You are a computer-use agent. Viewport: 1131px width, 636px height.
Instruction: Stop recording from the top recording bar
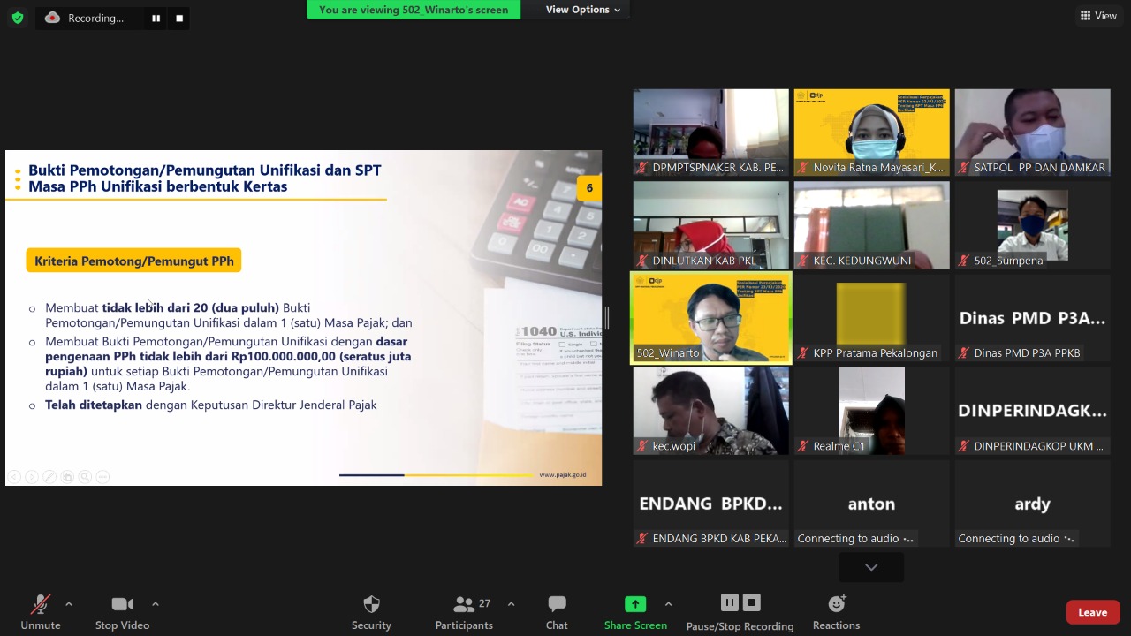tap(179, 18)
